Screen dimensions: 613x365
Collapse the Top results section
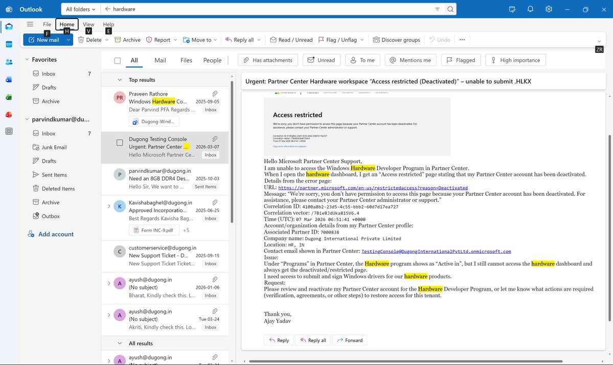(x=120, y=80)
